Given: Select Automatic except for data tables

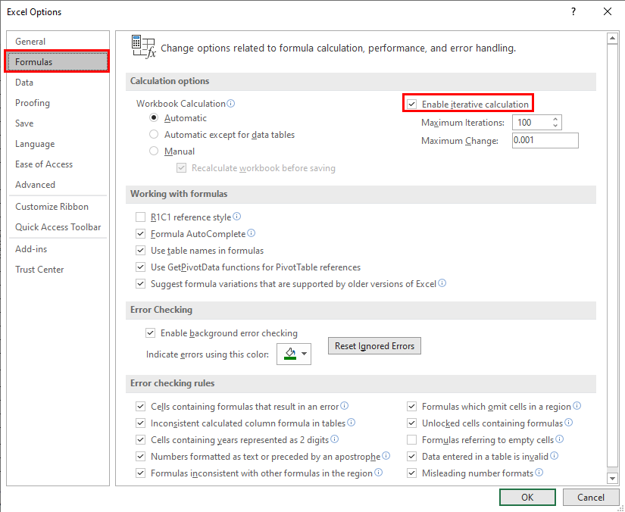Looking at the screenshot, I should tap(154, 135).
